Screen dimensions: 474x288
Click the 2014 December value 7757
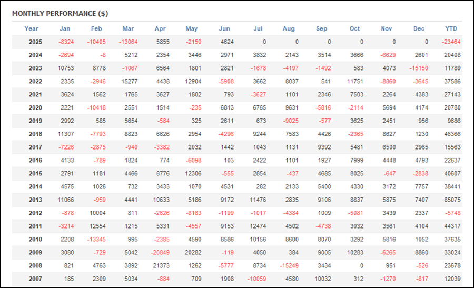tap(422, 187)
